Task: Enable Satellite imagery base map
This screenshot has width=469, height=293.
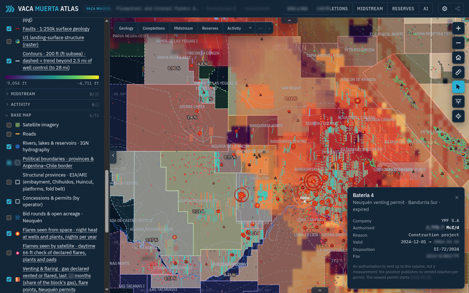Action: pyautogui.click(x=9, y=125)
